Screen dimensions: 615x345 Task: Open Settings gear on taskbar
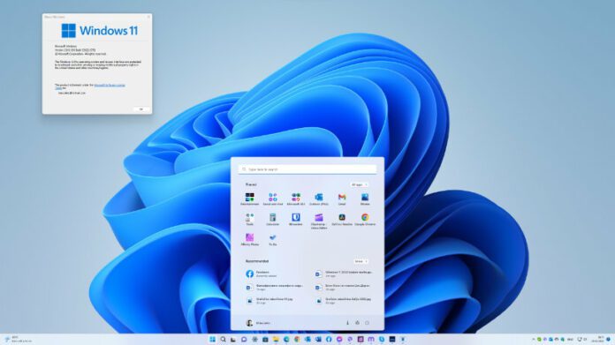(x=254, y=339)
